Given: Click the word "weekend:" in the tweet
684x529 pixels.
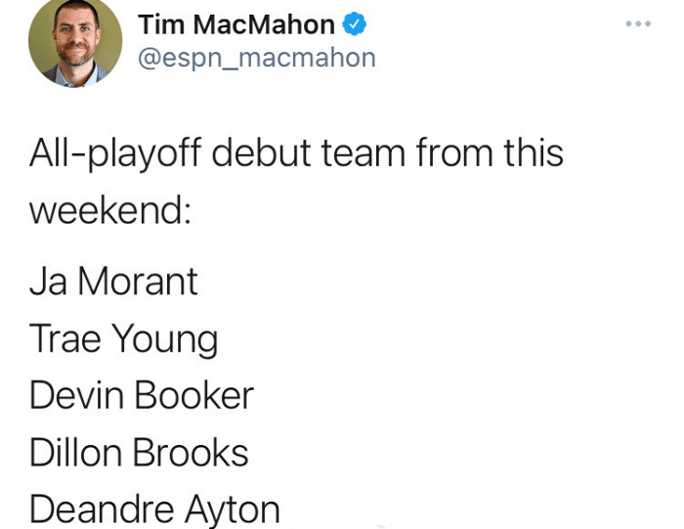Looking at the screenshot, I should (x=109, y=209).
